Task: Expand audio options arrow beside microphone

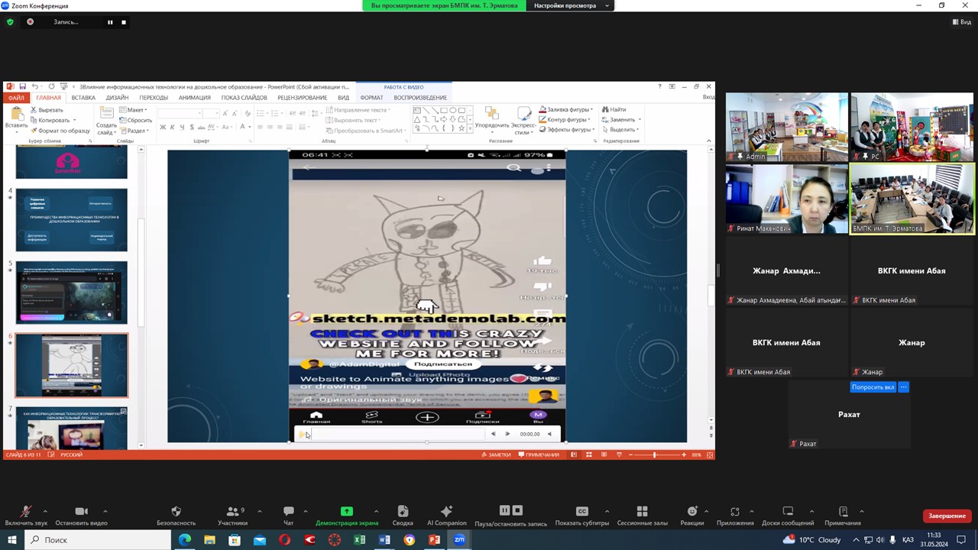Action: [45, 511]
